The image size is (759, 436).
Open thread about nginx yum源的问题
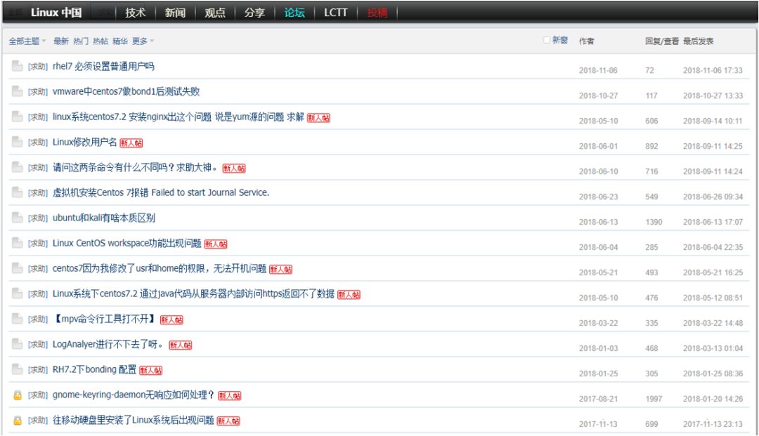[x=178, y=117]
